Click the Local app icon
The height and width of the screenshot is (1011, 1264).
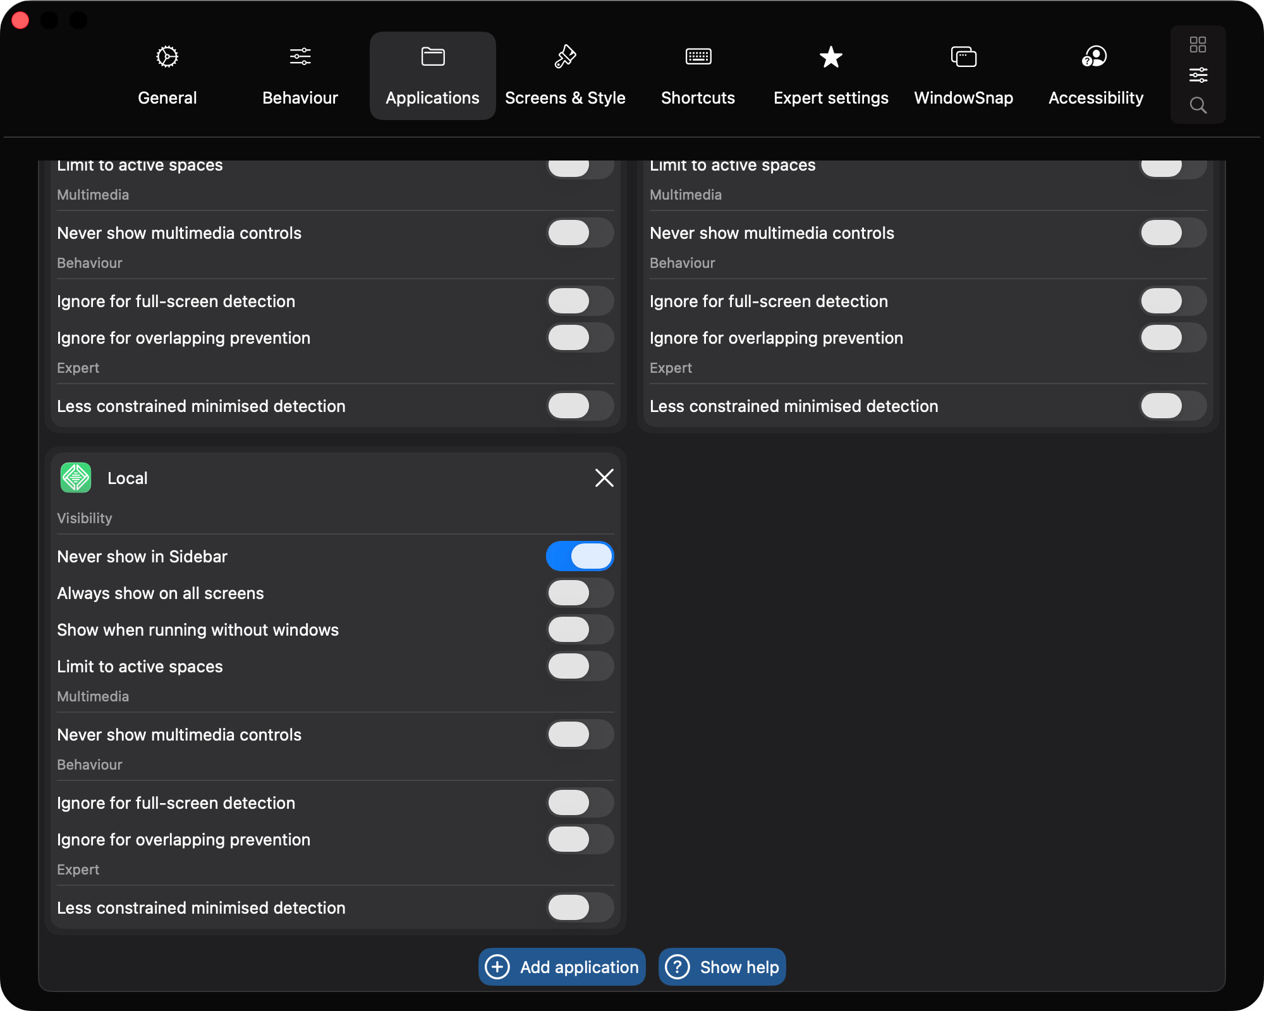click(76, 478)
